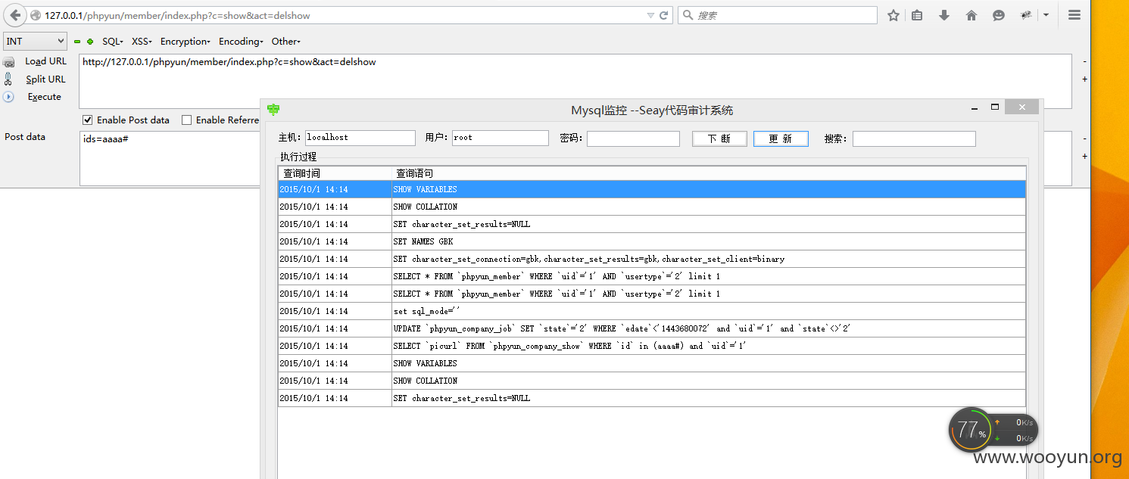Open the downloads arrow icon
The width and height of the screenshot is (1129, 479).
(x=944, y=15)
